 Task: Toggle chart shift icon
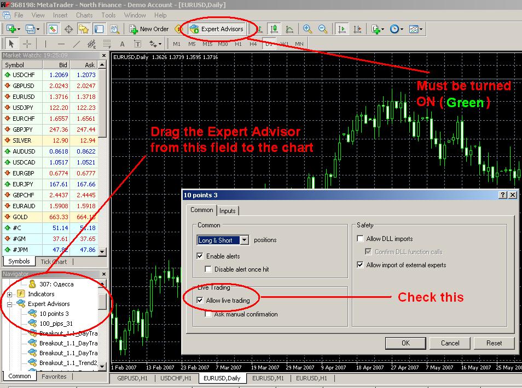pos(357,30)
